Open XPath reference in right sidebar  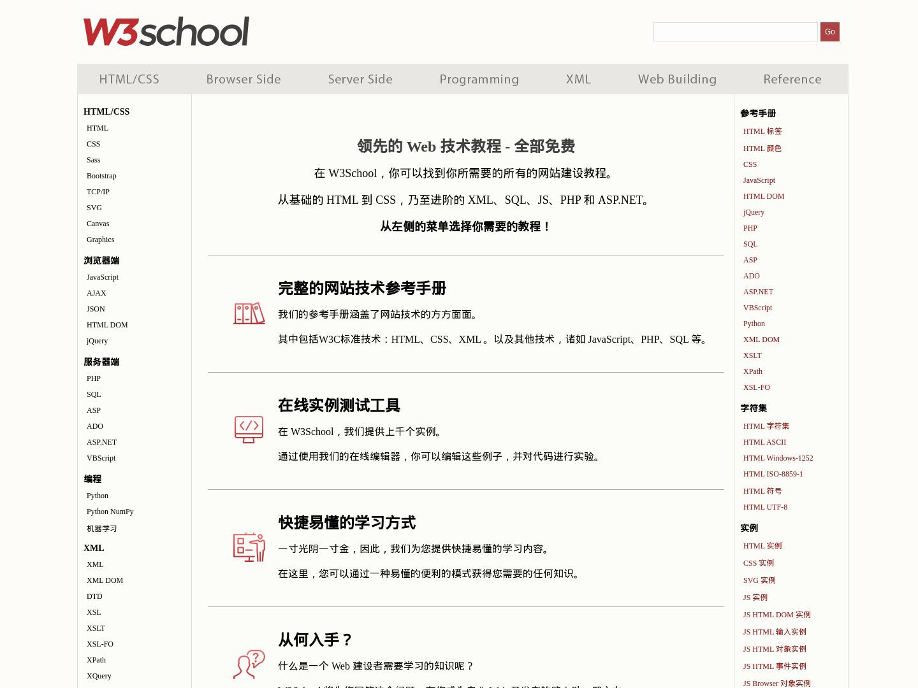[x=753, y=371]
